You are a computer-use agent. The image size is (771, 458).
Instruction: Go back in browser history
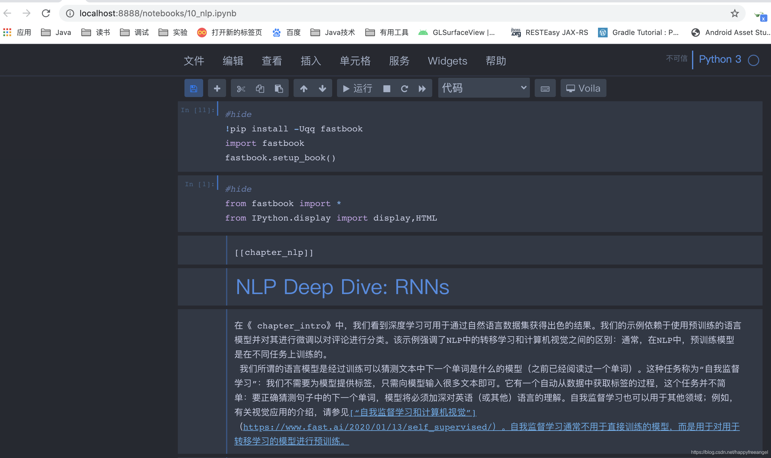8,13
